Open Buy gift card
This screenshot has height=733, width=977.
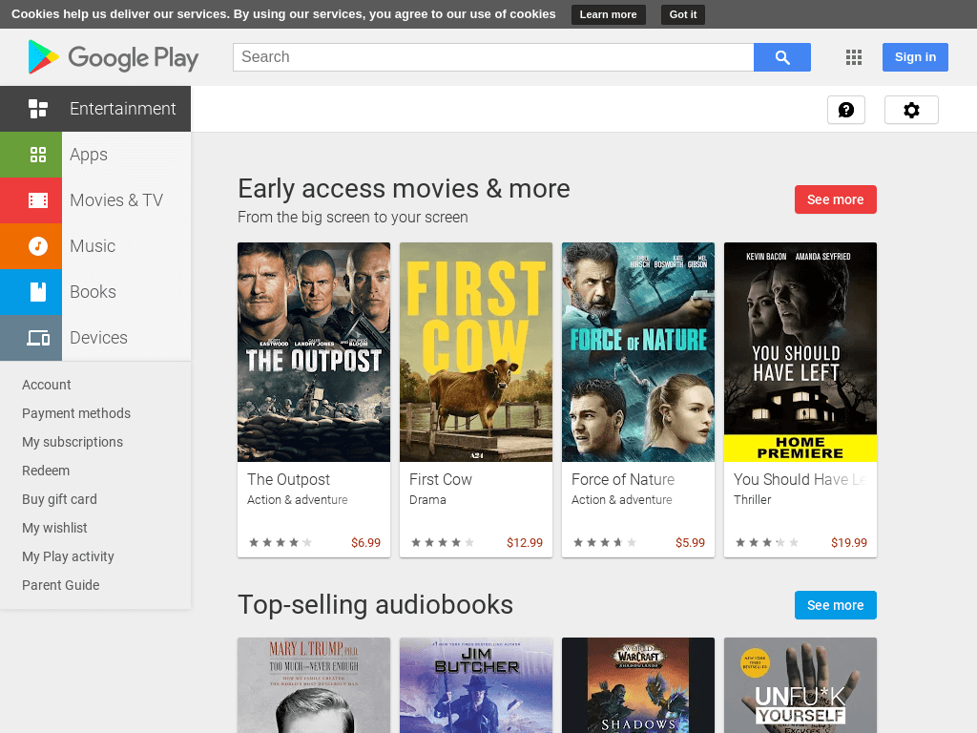pos(59,499)
